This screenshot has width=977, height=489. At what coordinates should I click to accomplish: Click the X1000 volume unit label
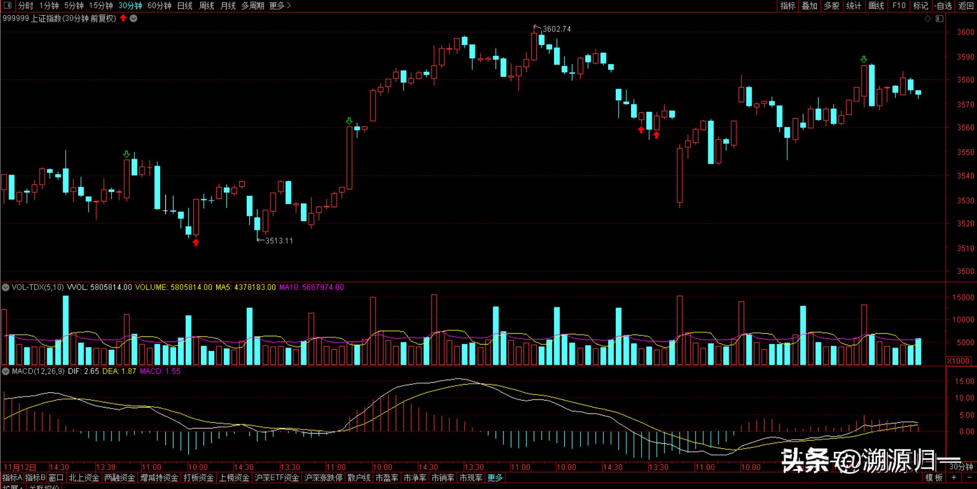click(x=958, y=361)
